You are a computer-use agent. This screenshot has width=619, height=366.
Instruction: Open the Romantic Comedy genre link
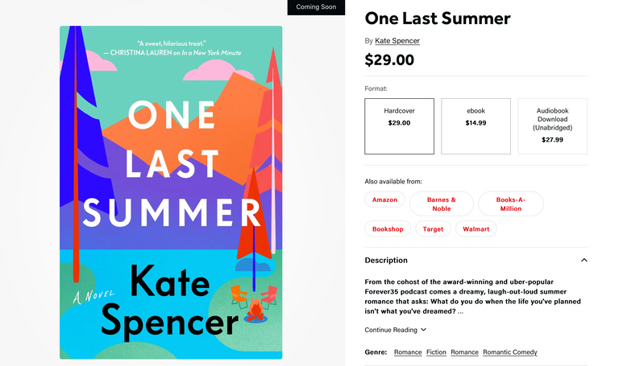pyautogui.click(x=511, y=352)
